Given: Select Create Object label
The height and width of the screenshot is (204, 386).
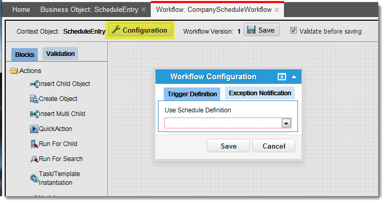Looking at the screenshot, I should pos(58,99).
